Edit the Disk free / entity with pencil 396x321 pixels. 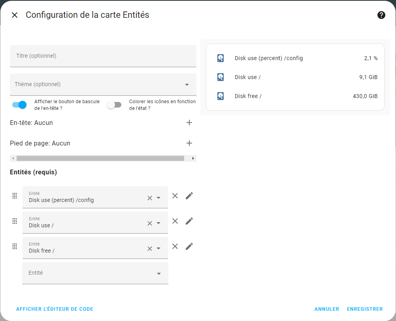tap(189, 246)
